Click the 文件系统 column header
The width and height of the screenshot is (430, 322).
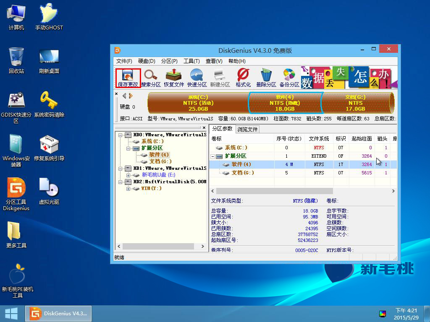pyautogui.click(x=319, y=138)
